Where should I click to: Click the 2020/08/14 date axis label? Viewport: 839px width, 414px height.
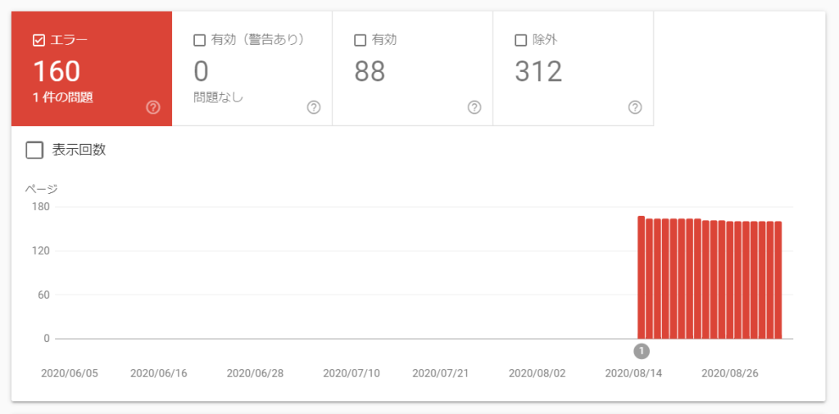pos(633,373)
